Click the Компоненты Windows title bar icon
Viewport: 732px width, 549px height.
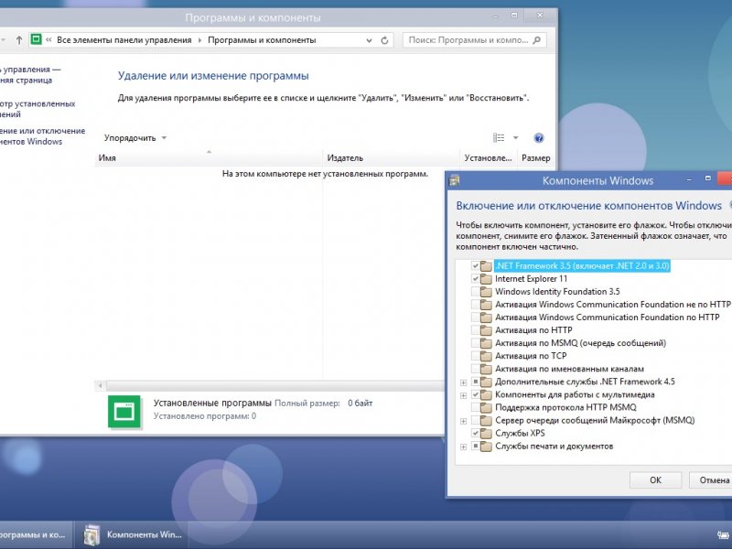click(x=454, y=180)
